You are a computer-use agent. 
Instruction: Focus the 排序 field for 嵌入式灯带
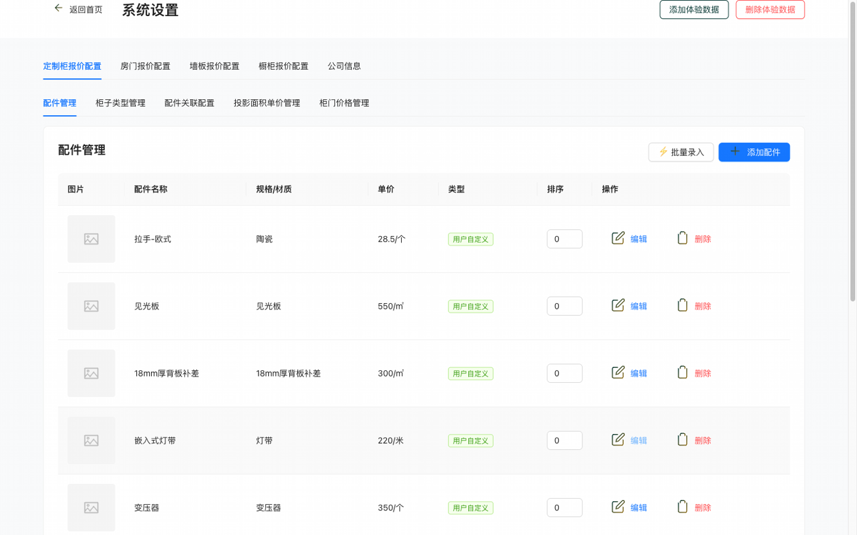[565, 440]
